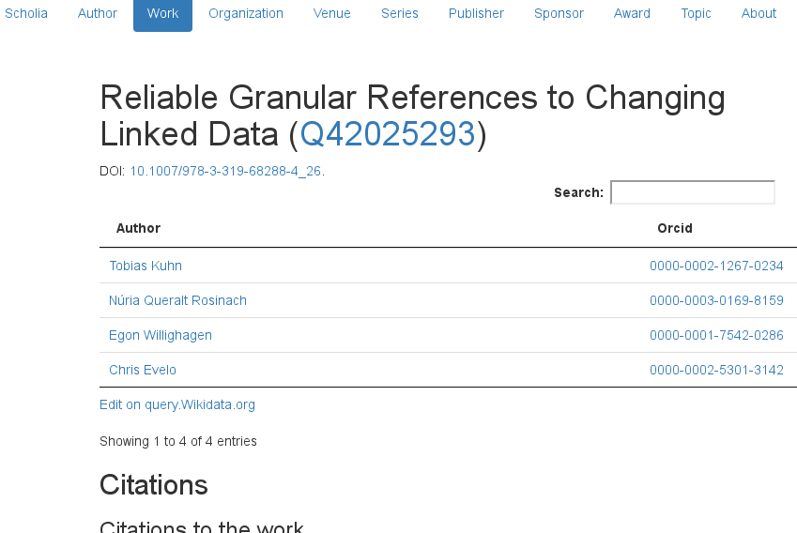Image resolution: width=797 pixels, height=533 pixels.
Task: Switch to the Author tab
Action: [x=97, y=13]
